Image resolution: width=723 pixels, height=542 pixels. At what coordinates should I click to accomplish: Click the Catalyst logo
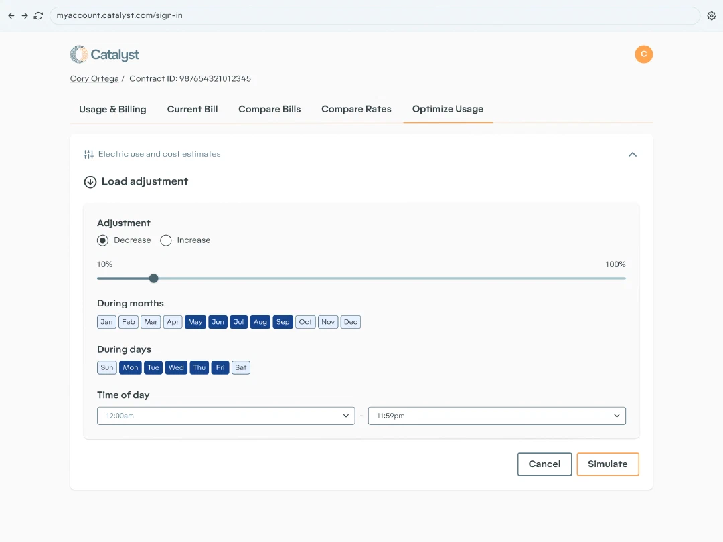coord(104,54)
